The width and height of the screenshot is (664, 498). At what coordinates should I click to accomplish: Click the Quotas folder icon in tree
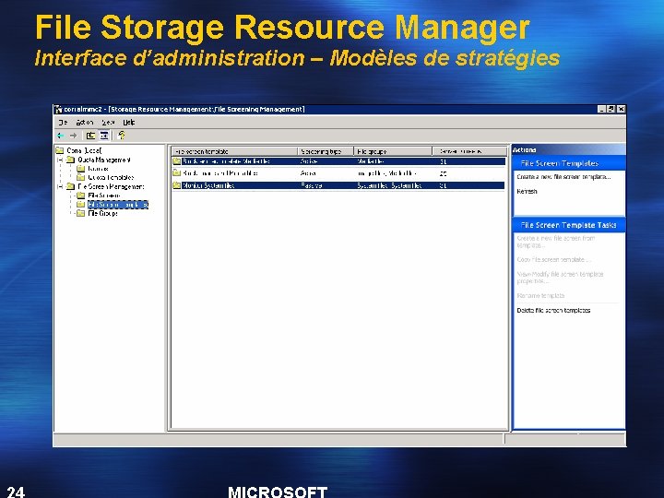(80, 169)
